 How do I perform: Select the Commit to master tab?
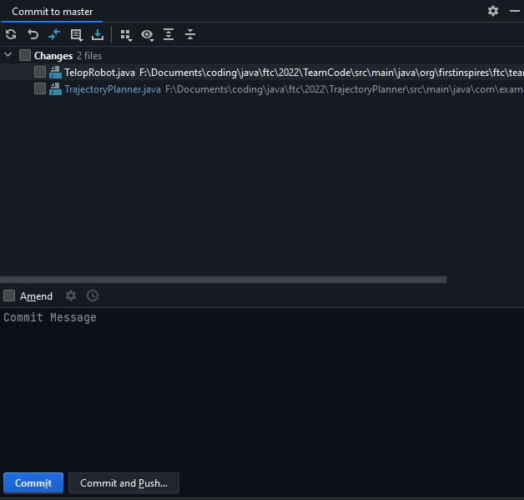point(52,12)
